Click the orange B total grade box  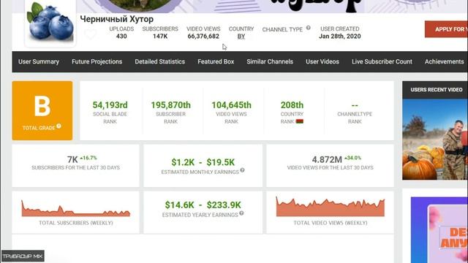coord(42,110)
